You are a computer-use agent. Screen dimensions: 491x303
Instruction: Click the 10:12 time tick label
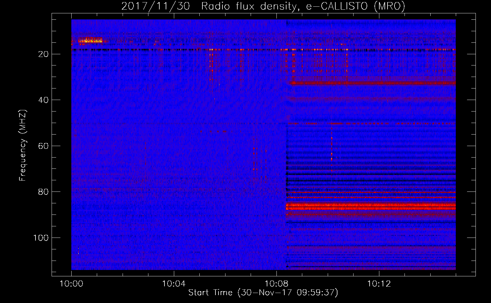[379, 284]
